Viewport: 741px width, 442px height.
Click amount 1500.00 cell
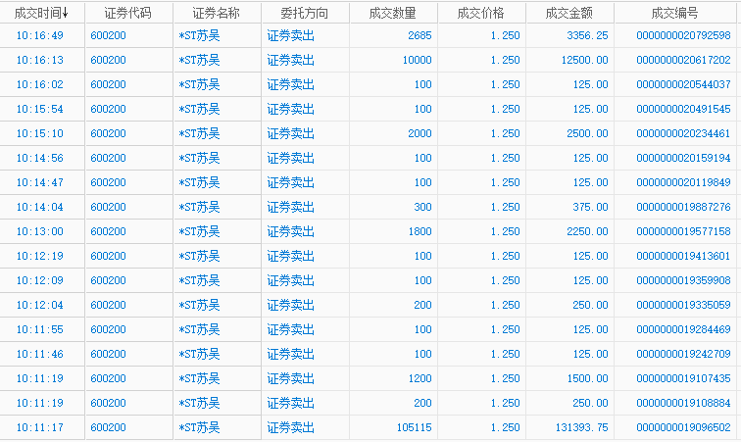tap(587, 378)
